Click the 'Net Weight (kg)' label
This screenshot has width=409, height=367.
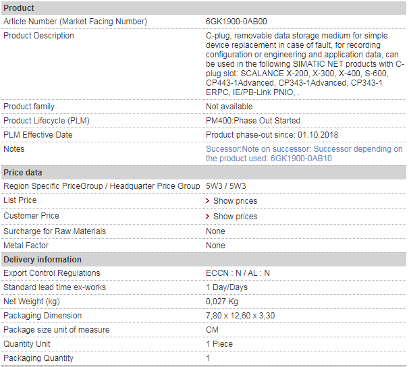pos(32,302)
